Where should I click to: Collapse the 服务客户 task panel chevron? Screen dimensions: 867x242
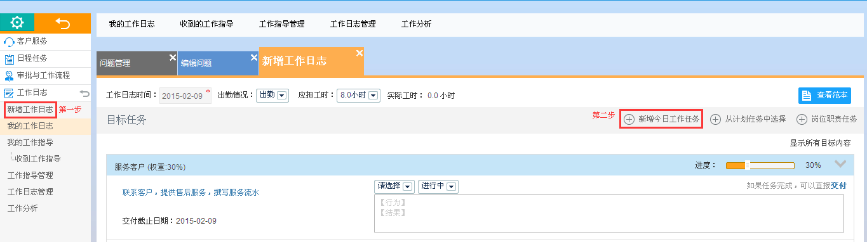[840, 164]
